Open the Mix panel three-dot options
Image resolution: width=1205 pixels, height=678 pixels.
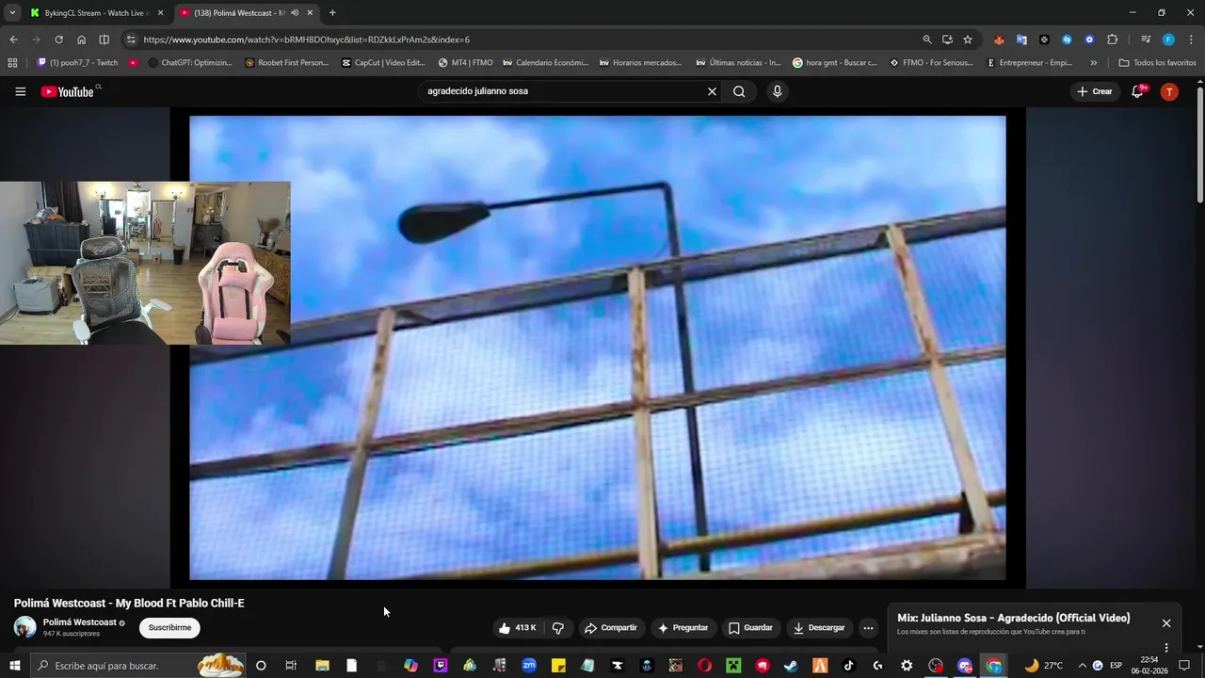[x=1166, y=647]
